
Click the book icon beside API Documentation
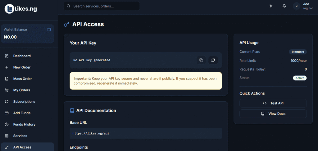point(72,111)
